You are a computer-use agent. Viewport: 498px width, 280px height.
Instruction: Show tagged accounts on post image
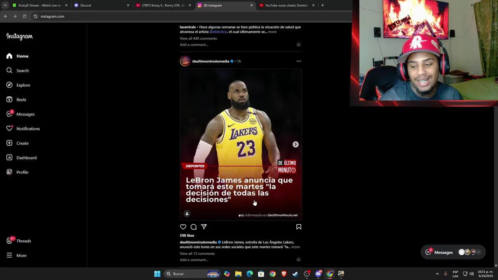(x=187, y=213)
